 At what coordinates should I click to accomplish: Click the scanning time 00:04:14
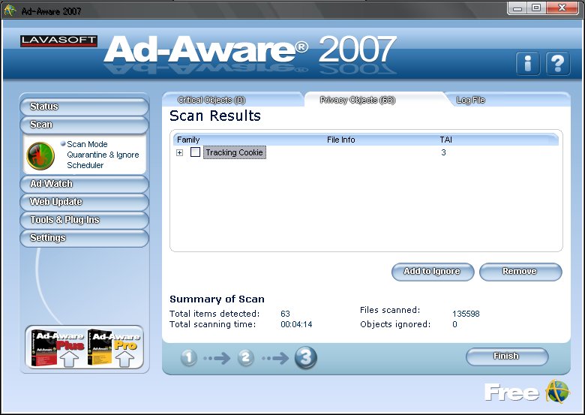(296, 324)
